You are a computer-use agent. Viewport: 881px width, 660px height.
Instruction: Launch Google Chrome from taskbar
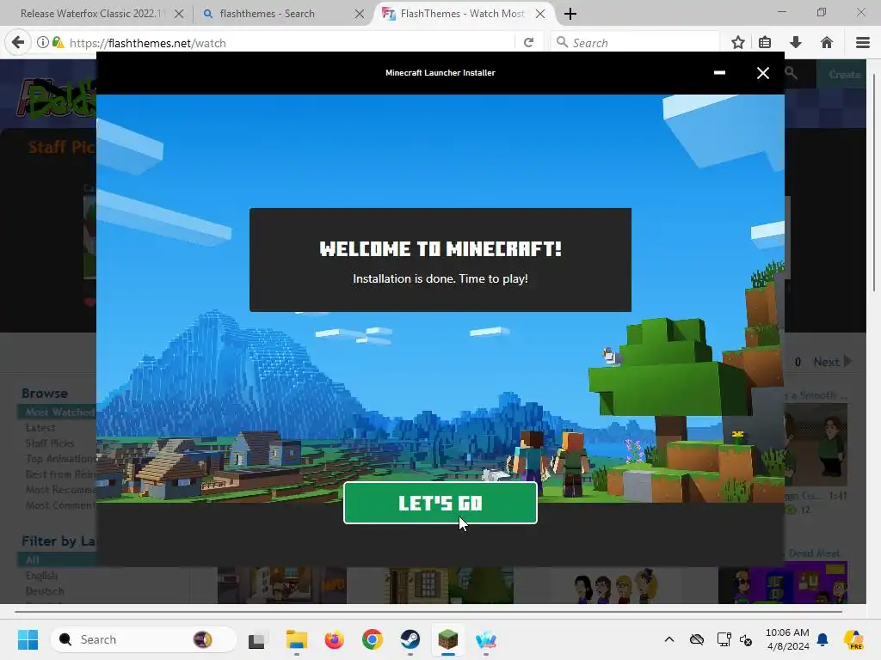[x=372, y=639]
